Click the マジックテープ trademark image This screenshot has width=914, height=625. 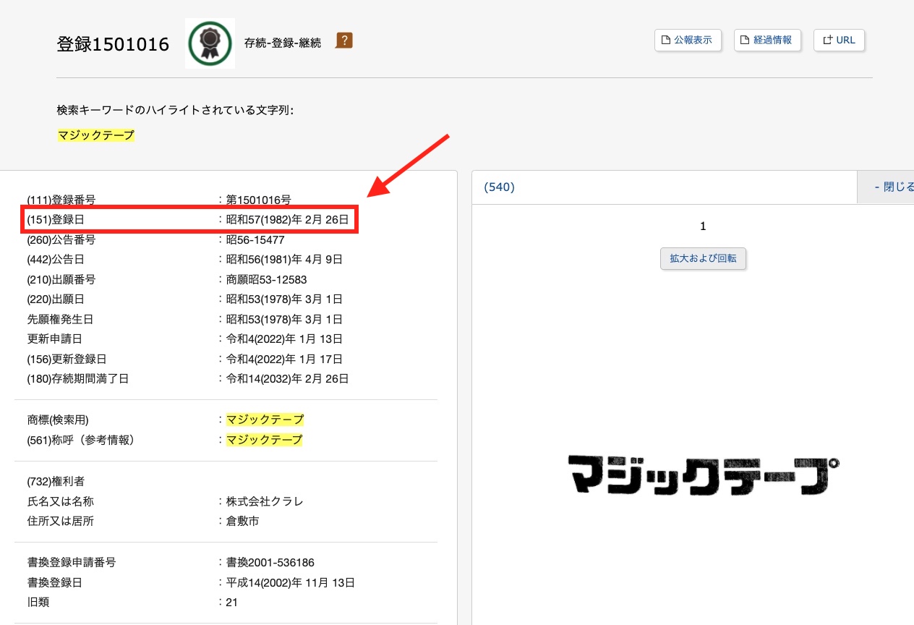pyautogui.click(x=704, y=475)
